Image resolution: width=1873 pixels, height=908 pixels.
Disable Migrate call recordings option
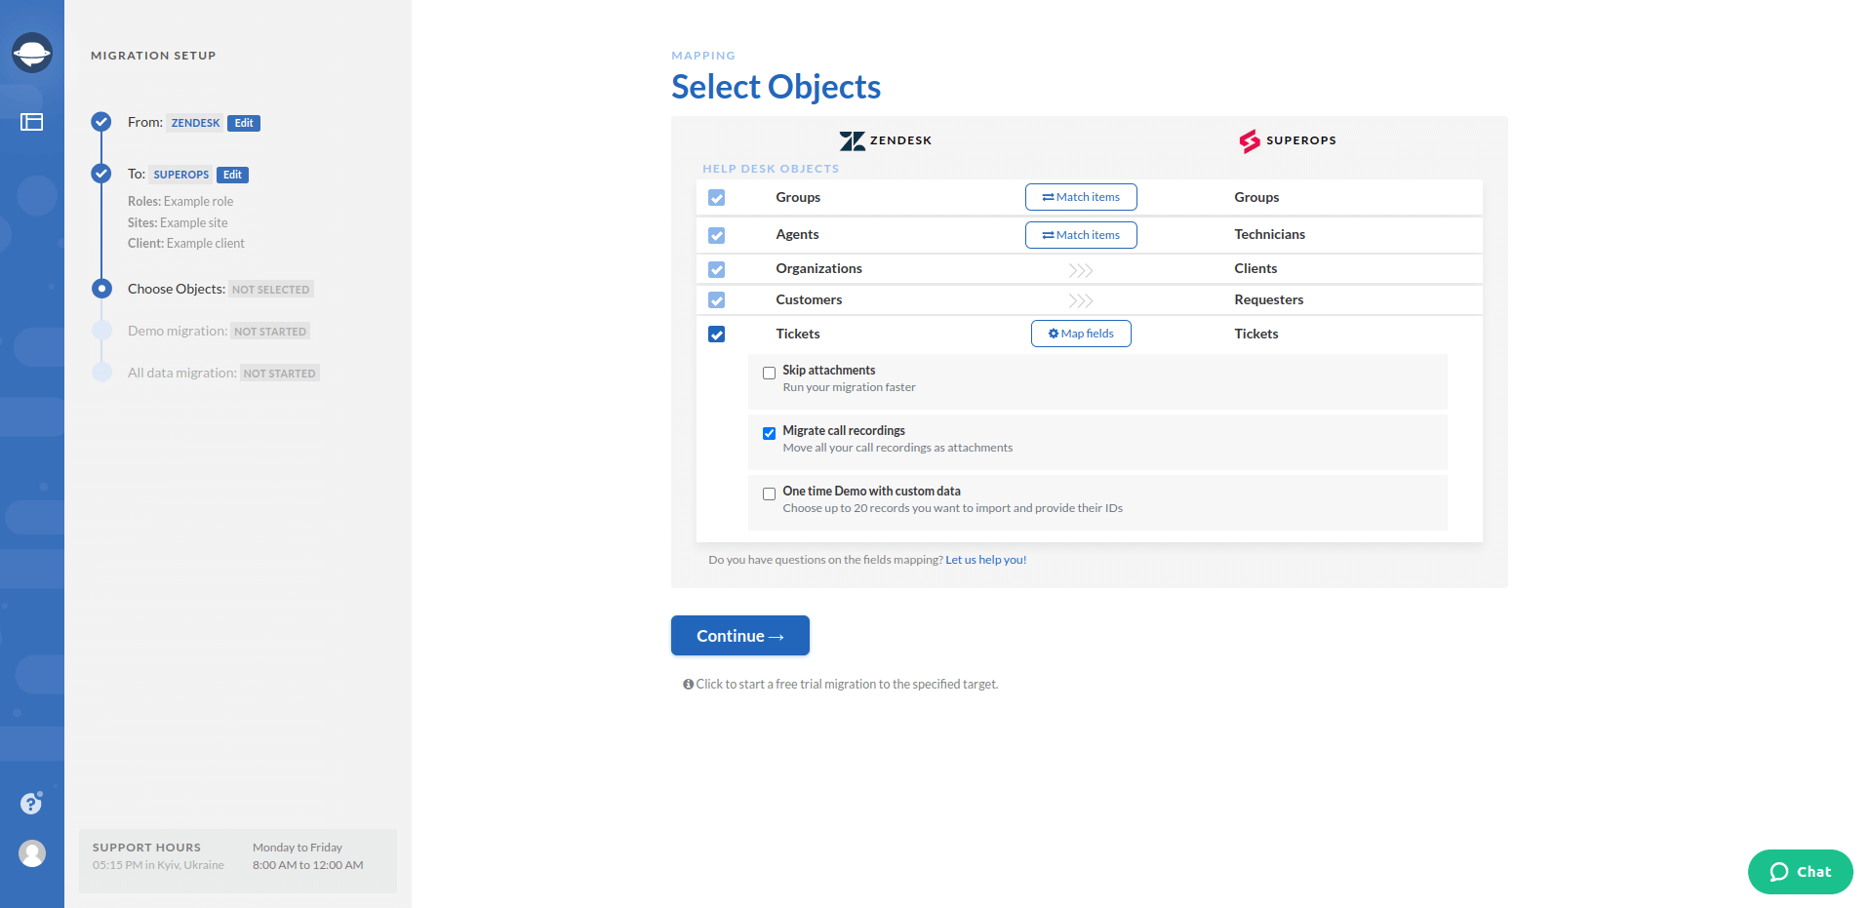pyautogui.click(x=769, y=433)
